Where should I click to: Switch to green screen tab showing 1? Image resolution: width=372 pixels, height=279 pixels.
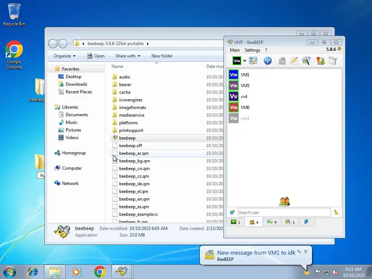(235, 222)
